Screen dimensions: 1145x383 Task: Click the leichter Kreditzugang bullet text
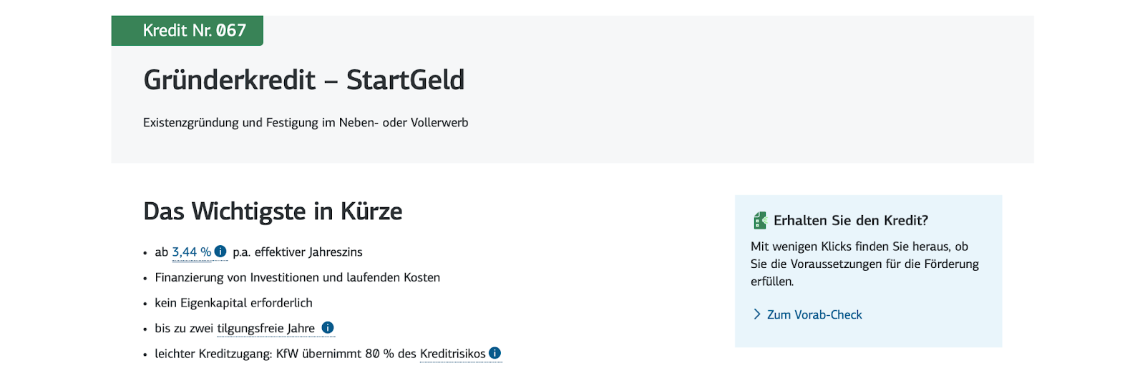pyautogui.click(x=285, y=354)
